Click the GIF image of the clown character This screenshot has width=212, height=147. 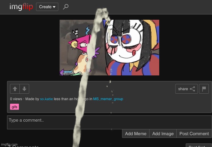point(130,47)
